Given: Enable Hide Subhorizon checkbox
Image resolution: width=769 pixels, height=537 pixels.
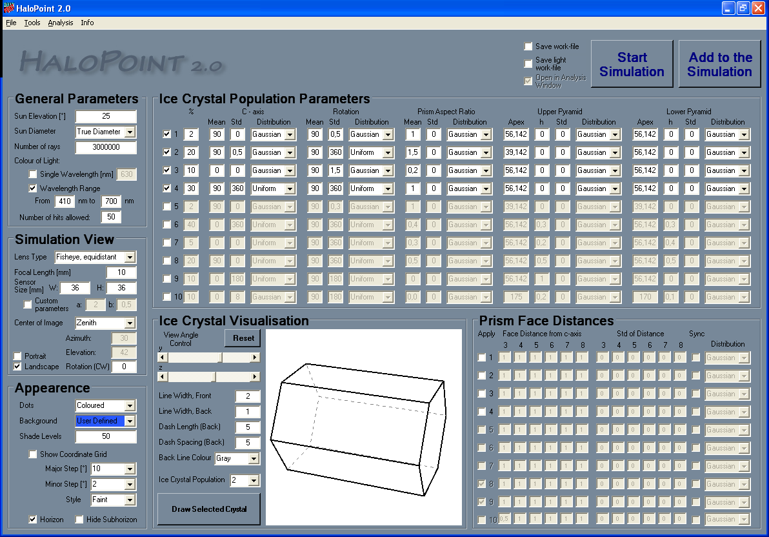Looking at the screenshot, I should (x=79, y=519).
